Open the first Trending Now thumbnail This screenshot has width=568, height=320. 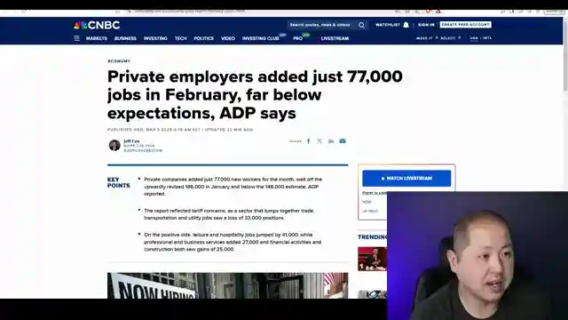pyautogui.click(x=373, y=259)
